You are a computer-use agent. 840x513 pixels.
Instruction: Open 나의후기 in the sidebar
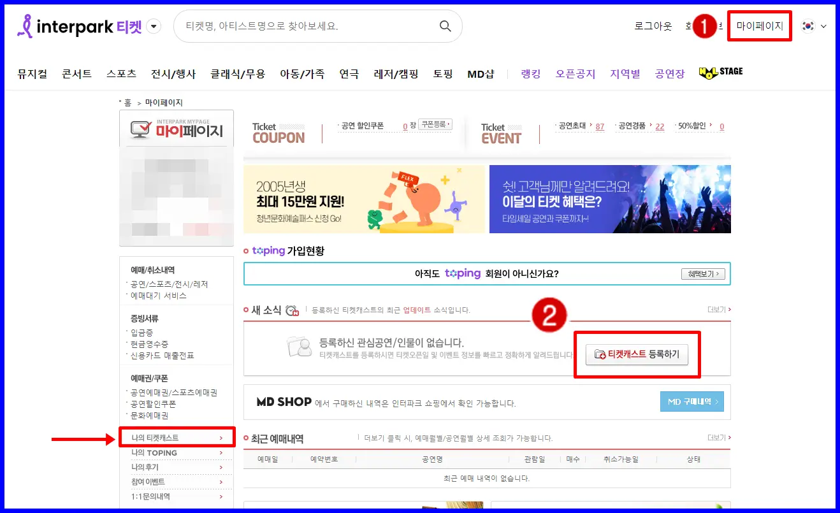click(x=177, y=467)
